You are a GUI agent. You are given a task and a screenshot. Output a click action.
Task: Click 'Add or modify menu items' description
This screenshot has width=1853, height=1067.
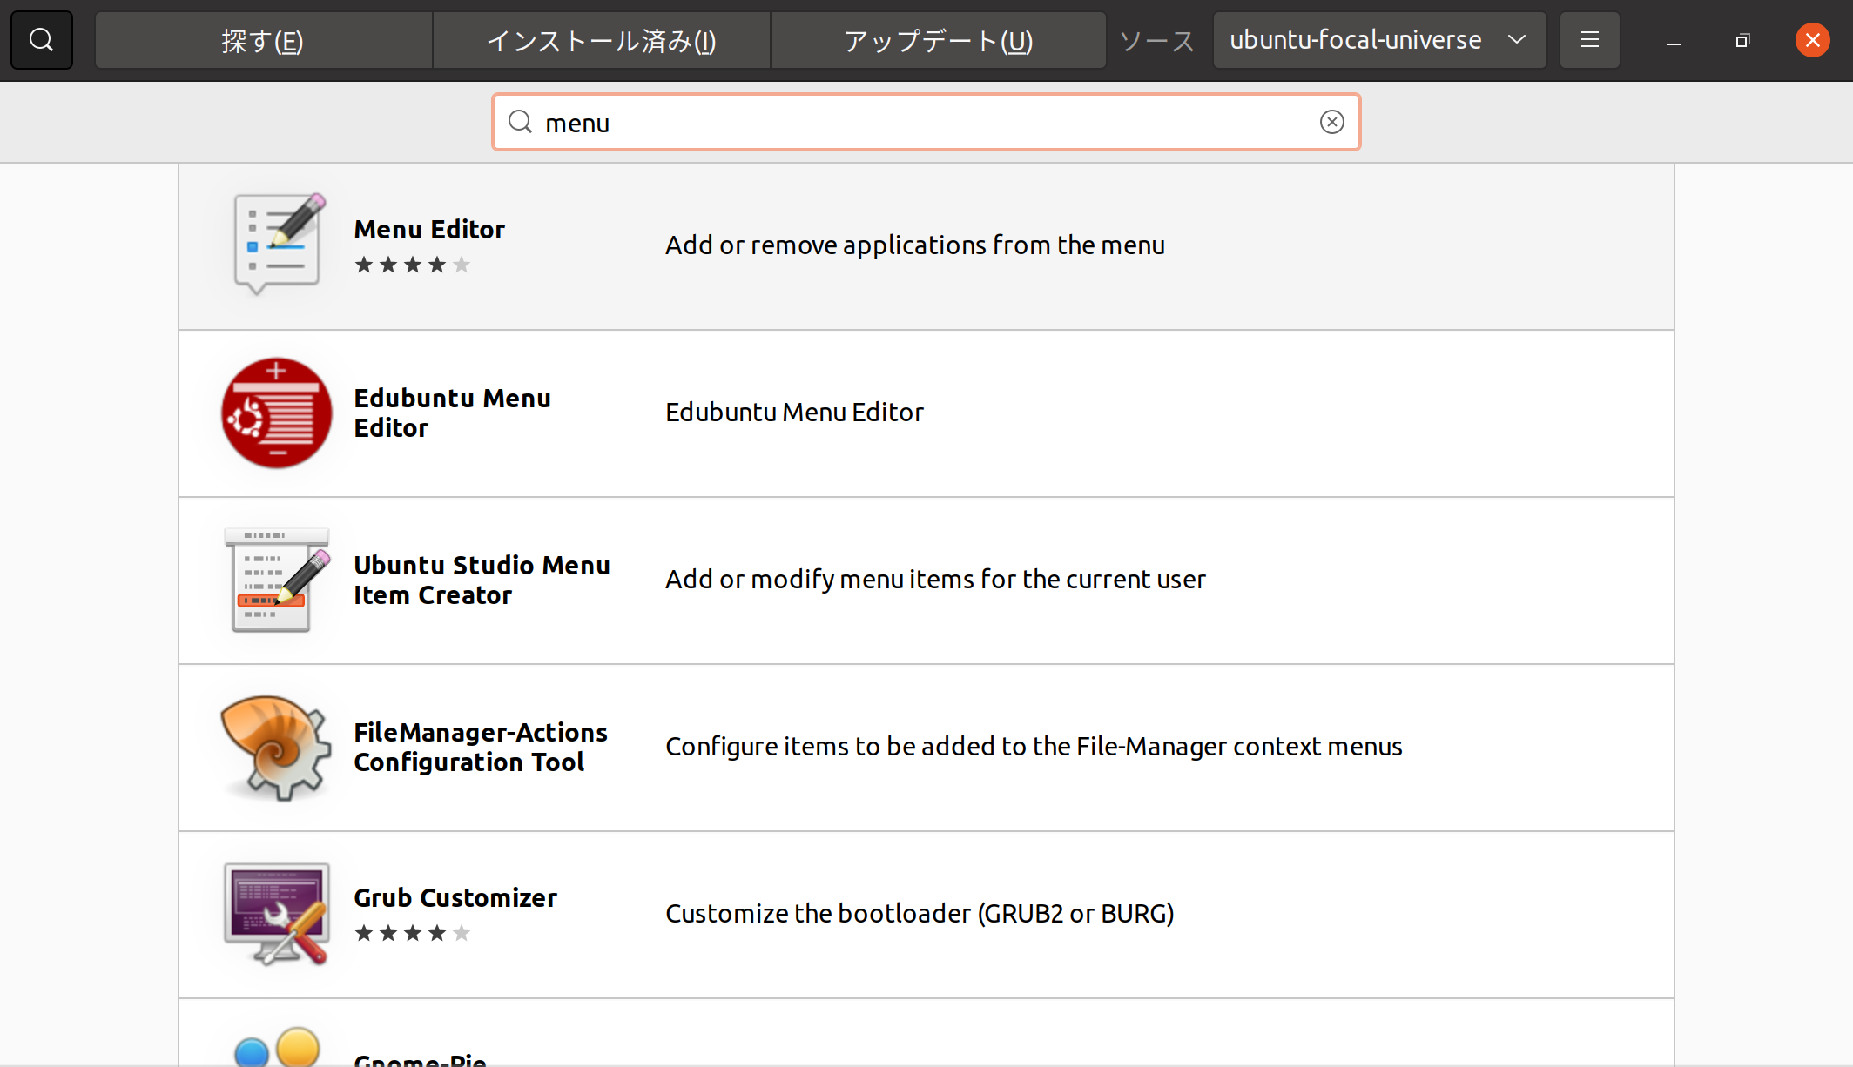935,580
